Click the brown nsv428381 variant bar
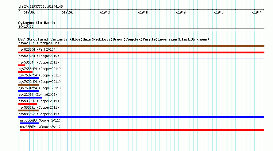Viewport: 273px width, 151px height. pyautogui.click(x=141, y=46)
